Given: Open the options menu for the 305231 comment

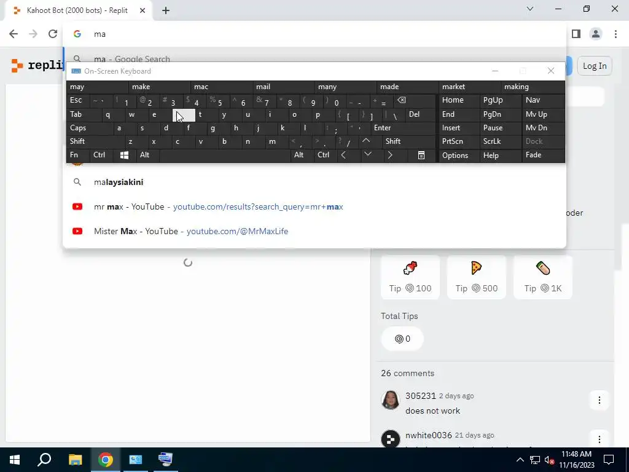Looking at the screenshot, I should (x=600, y=400).
